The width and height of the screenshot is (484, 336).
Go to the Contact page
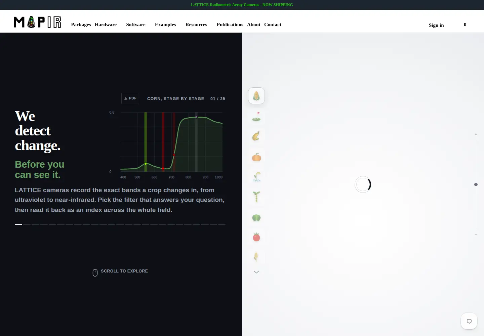[x=273, y=25]
